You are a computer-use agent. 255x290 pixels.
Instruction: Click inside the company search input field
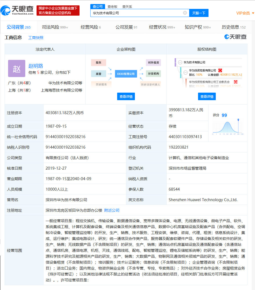point(134,13)
